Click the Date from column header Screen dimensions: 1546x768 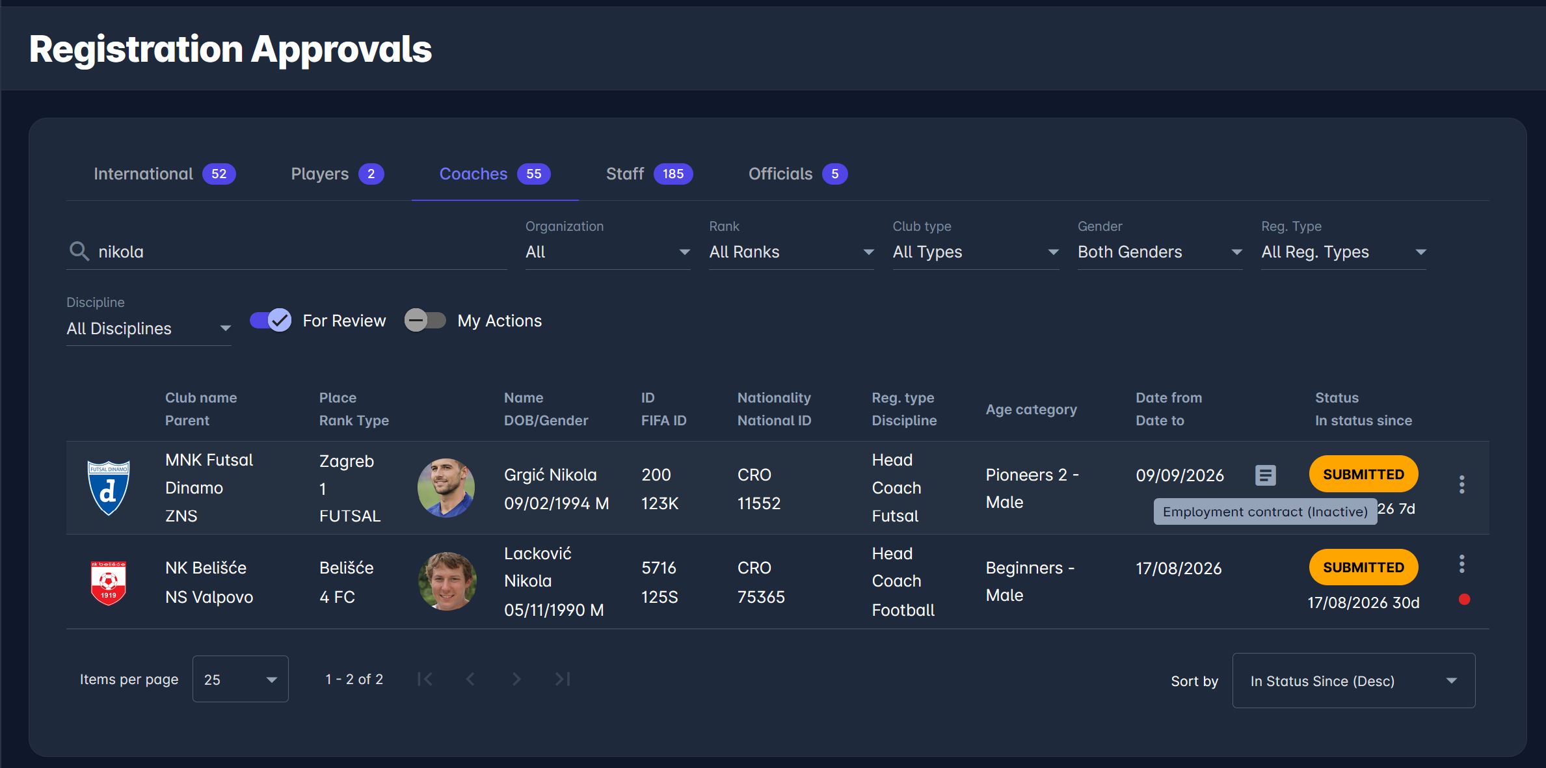[x=1169, y=398]
